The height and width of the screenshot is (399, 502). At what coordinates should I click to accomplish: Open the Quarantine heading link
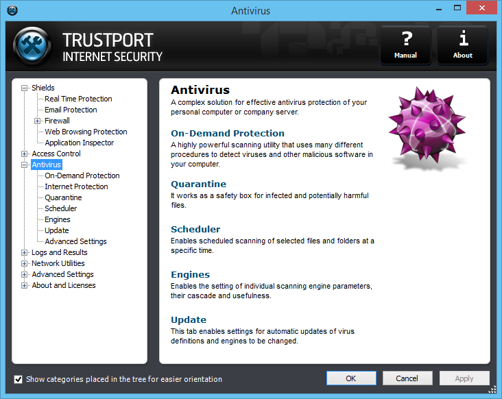coord(198,184)
